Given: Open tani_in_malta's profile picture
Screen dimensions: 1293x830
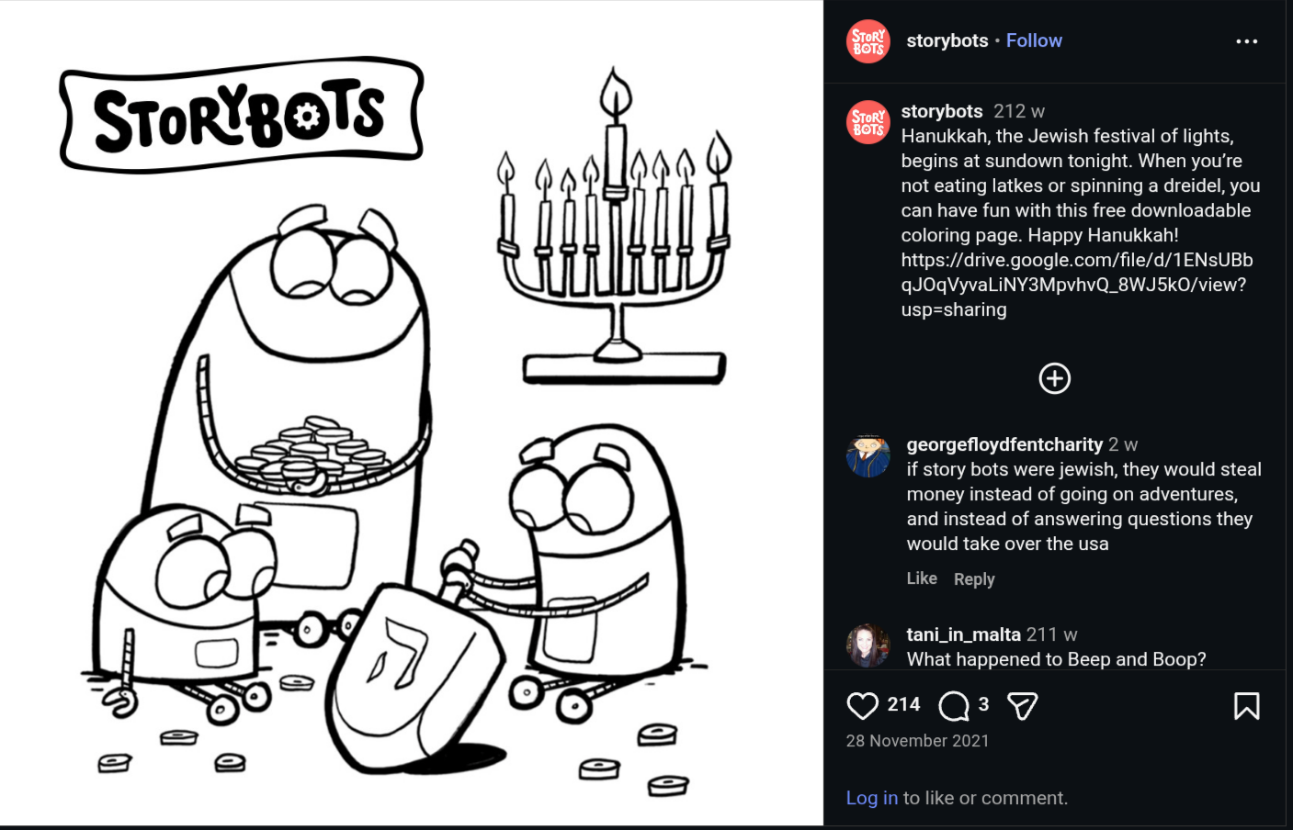Looking at the screenshot, I should (868, 645).
